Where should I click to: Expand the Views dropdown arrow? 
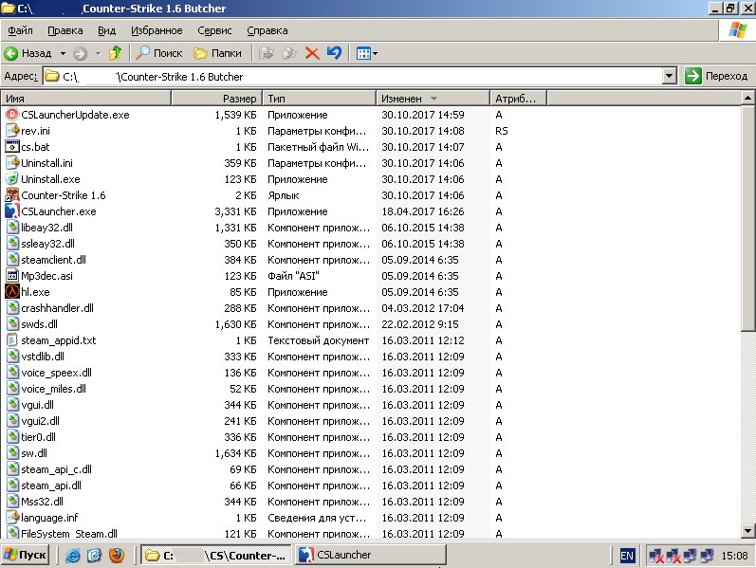click(375, 53)
